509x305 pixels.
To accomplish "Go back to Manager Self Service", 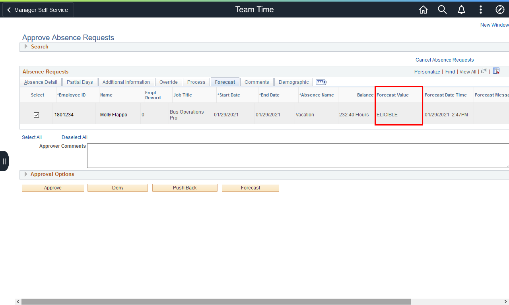I will pyautogui.click(x=37, y=10).
